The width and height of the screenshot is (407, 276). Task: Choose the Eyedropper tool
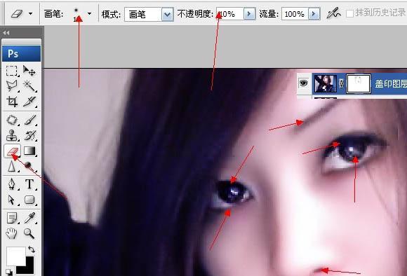(29, 218)
